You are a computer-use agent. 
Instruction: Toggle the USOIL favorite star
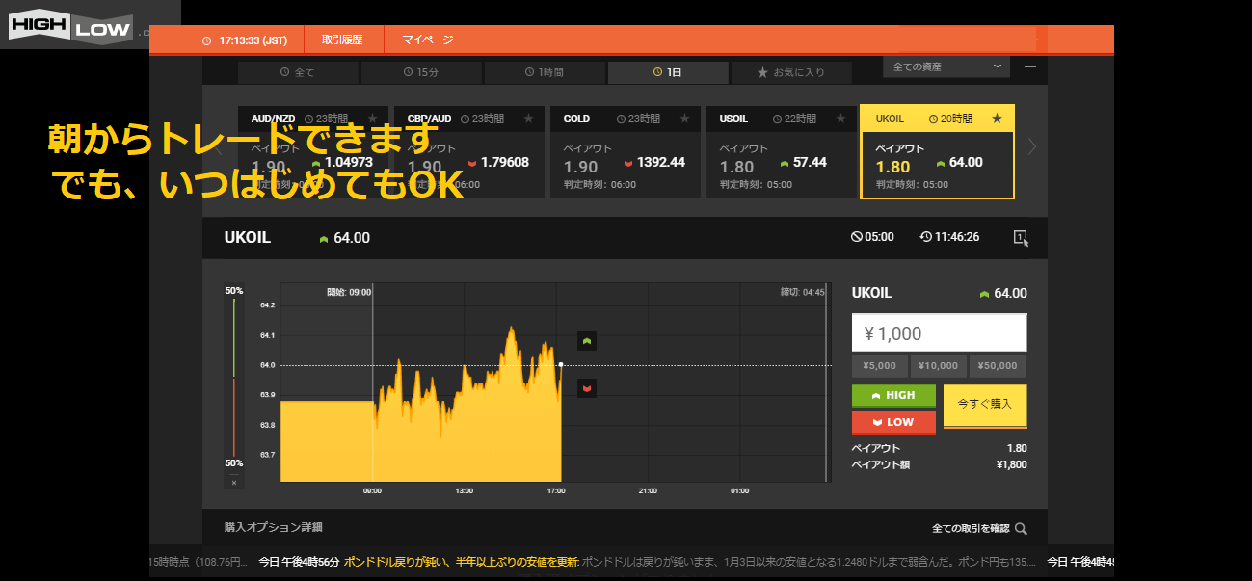tap(840, 119)
